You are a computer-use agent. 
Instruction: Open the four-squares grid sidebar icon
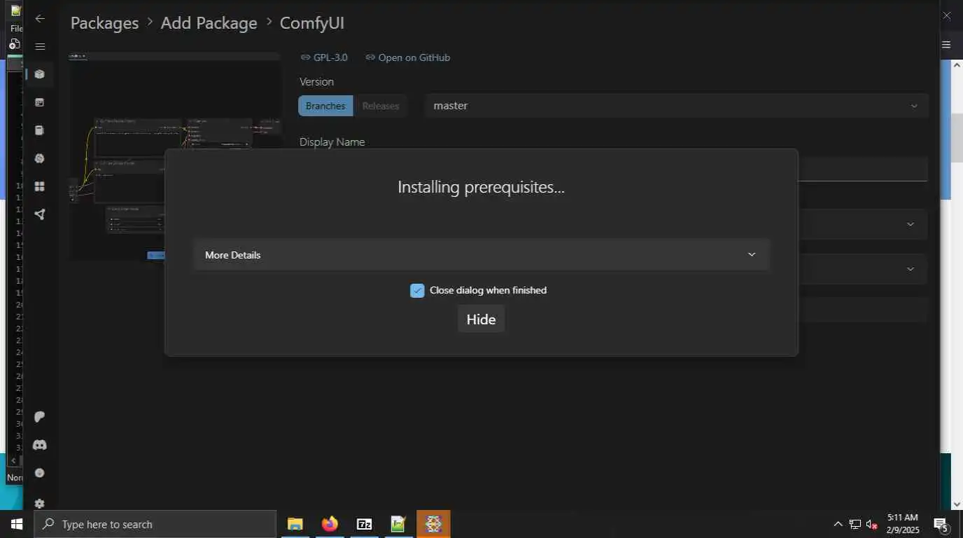tap(40, 186)
